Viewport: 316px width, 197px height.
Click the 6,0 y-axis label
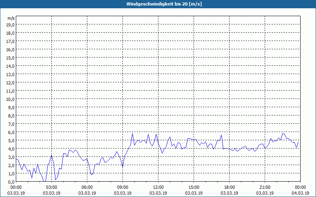point(11,132)
